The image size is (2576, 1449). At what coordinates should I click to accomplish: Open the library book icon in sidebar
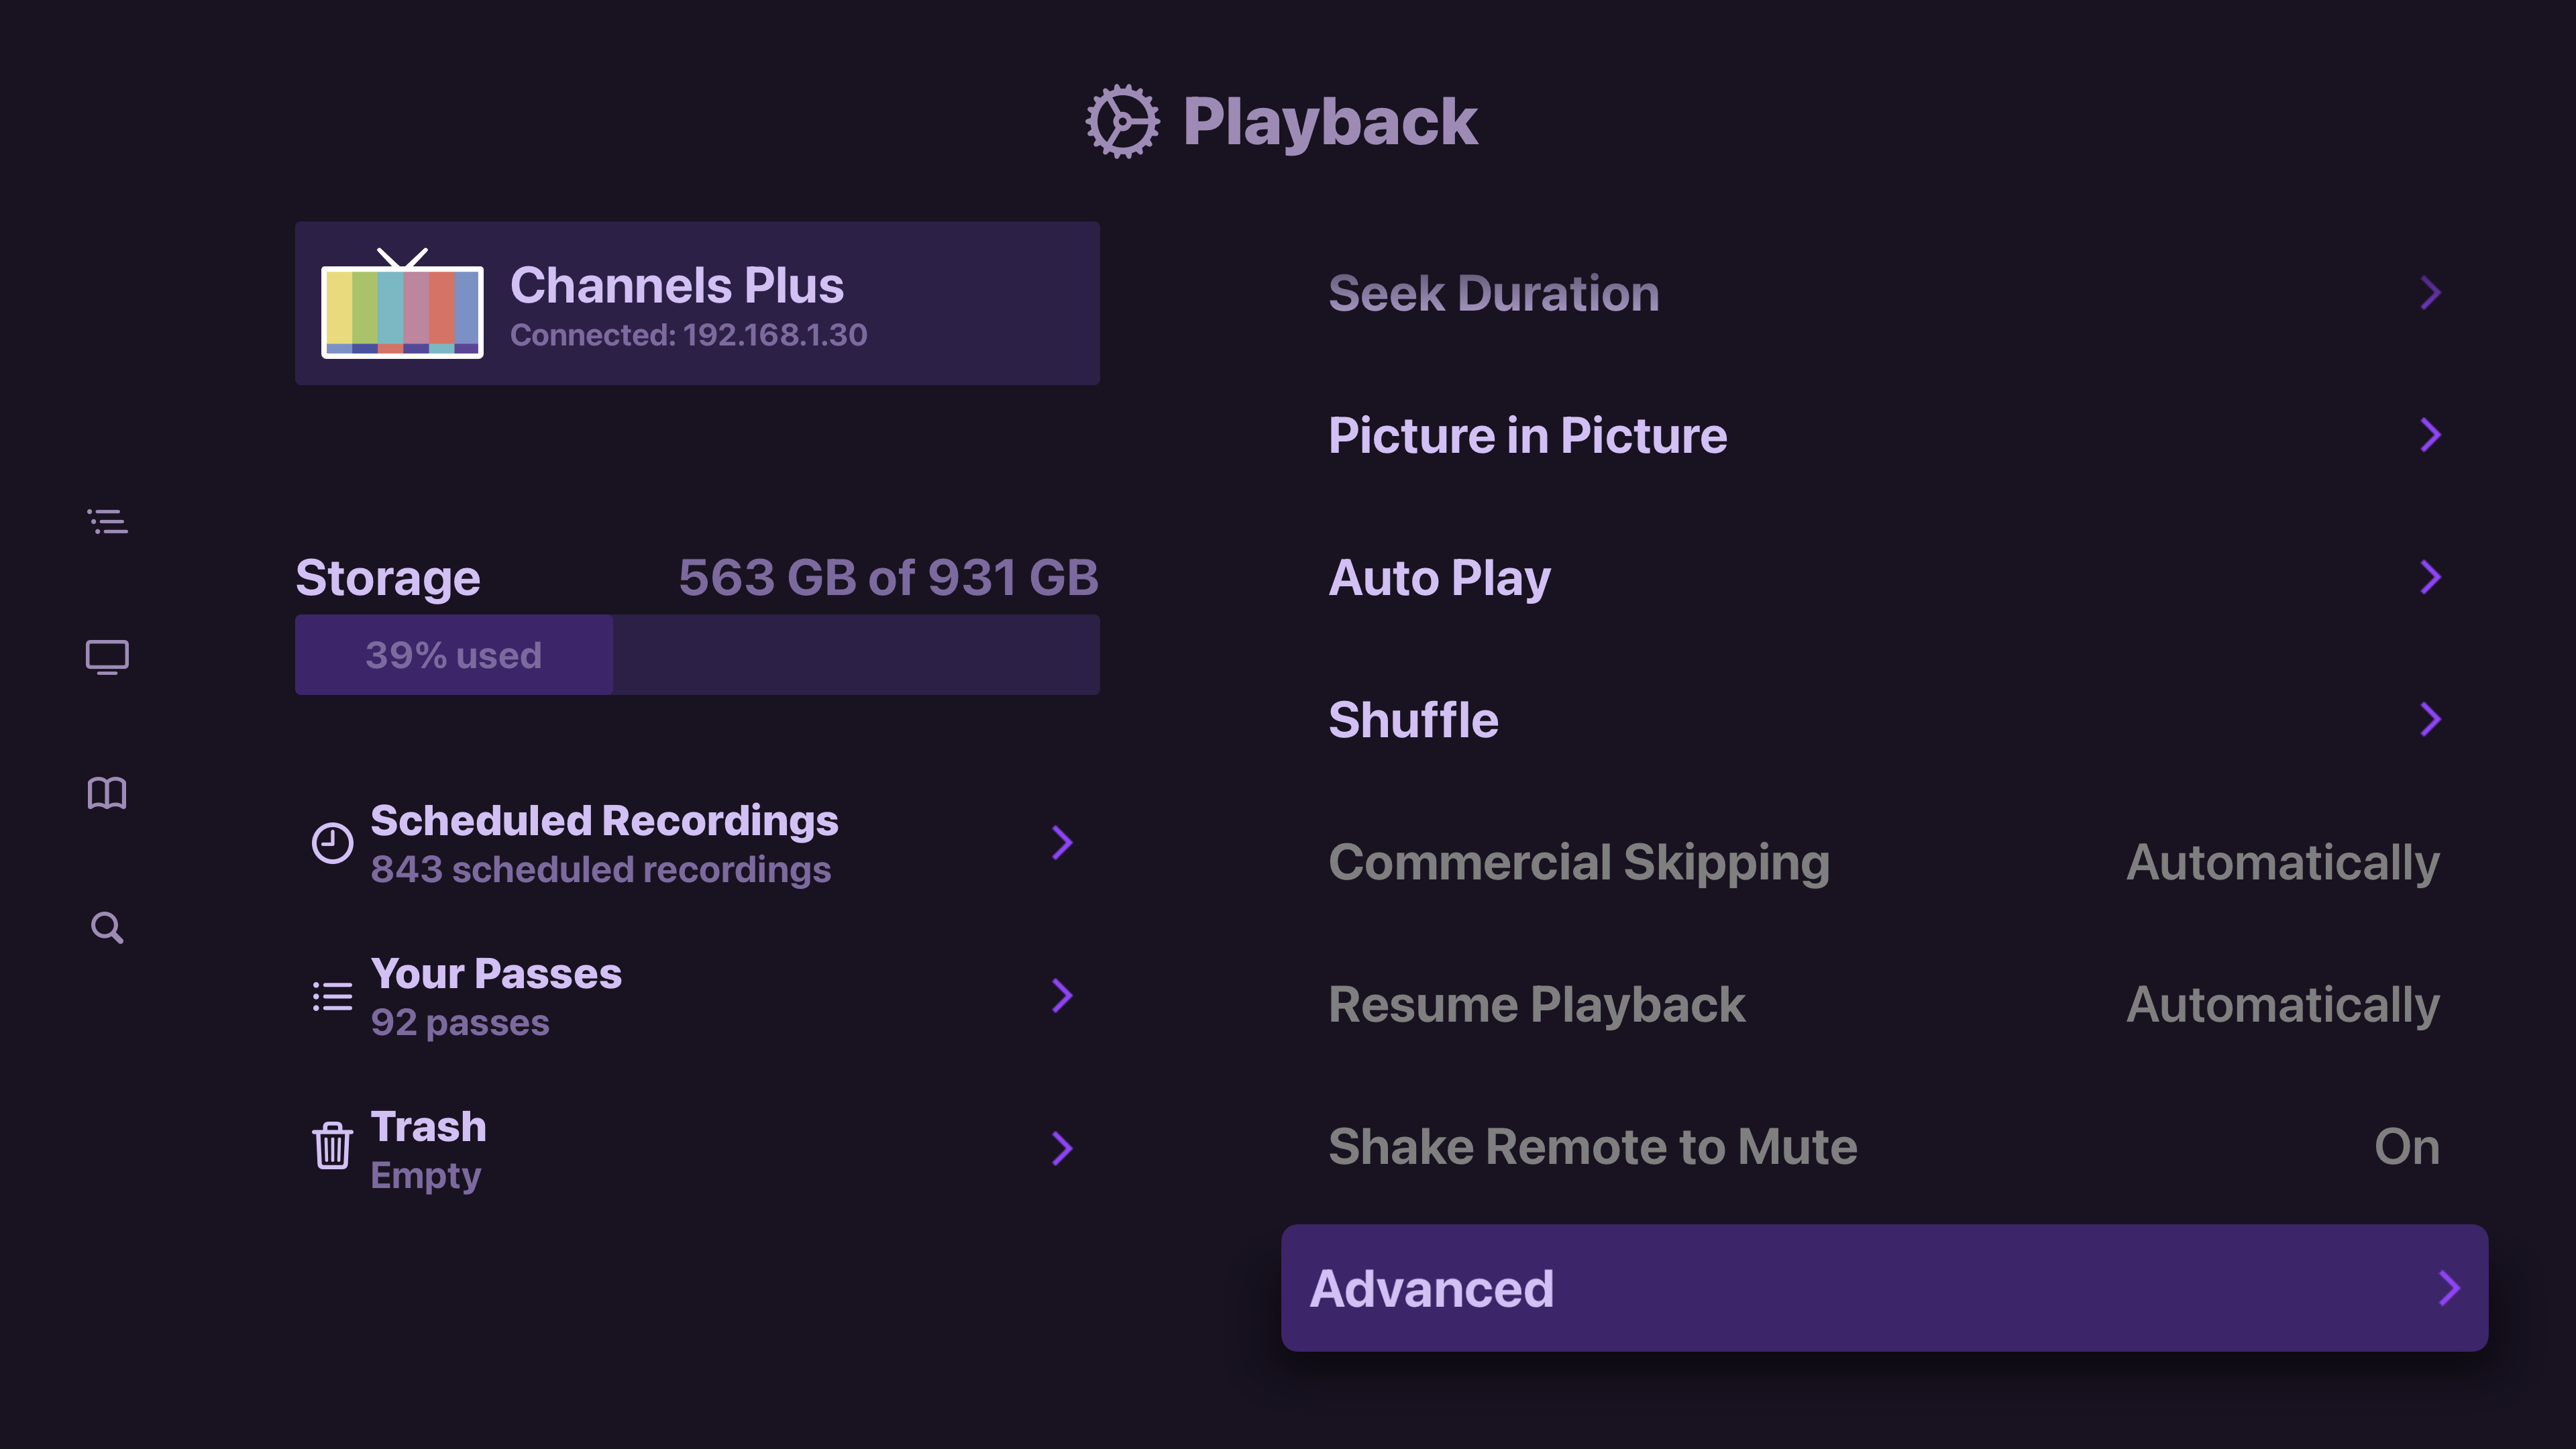pyautogui.click(x=107, y=793)
